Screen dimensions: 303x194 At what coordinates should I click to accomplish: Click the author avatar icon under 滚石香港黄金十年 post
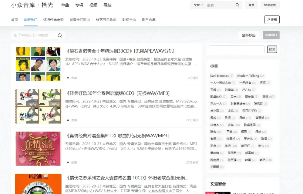pos(68,78)
